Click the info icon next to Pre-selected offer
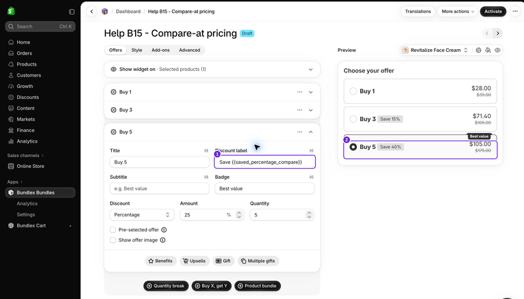 pos(164,230)
